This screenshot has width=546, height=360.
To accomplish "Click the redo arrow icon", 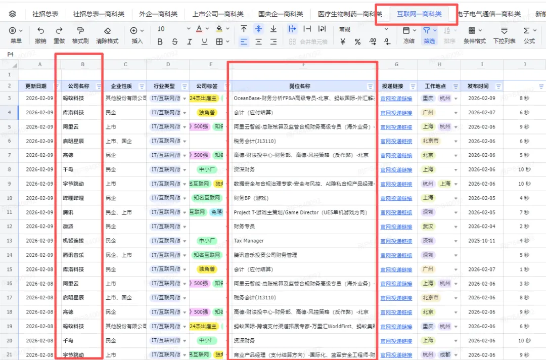I will point(59,31).
